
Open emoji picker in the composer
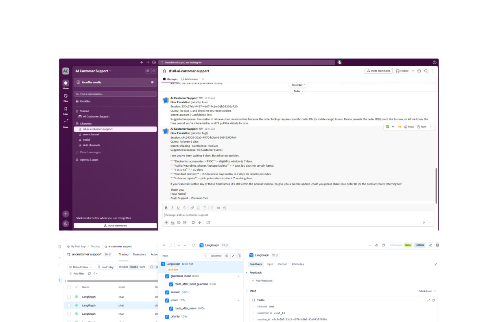click(179, 222)
